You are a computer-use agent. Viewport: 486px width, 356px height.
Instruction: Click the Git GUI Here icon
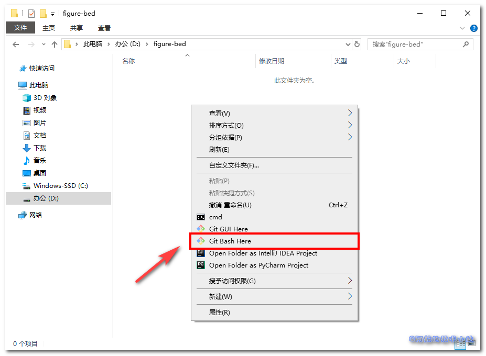click(x=200, y=229)
